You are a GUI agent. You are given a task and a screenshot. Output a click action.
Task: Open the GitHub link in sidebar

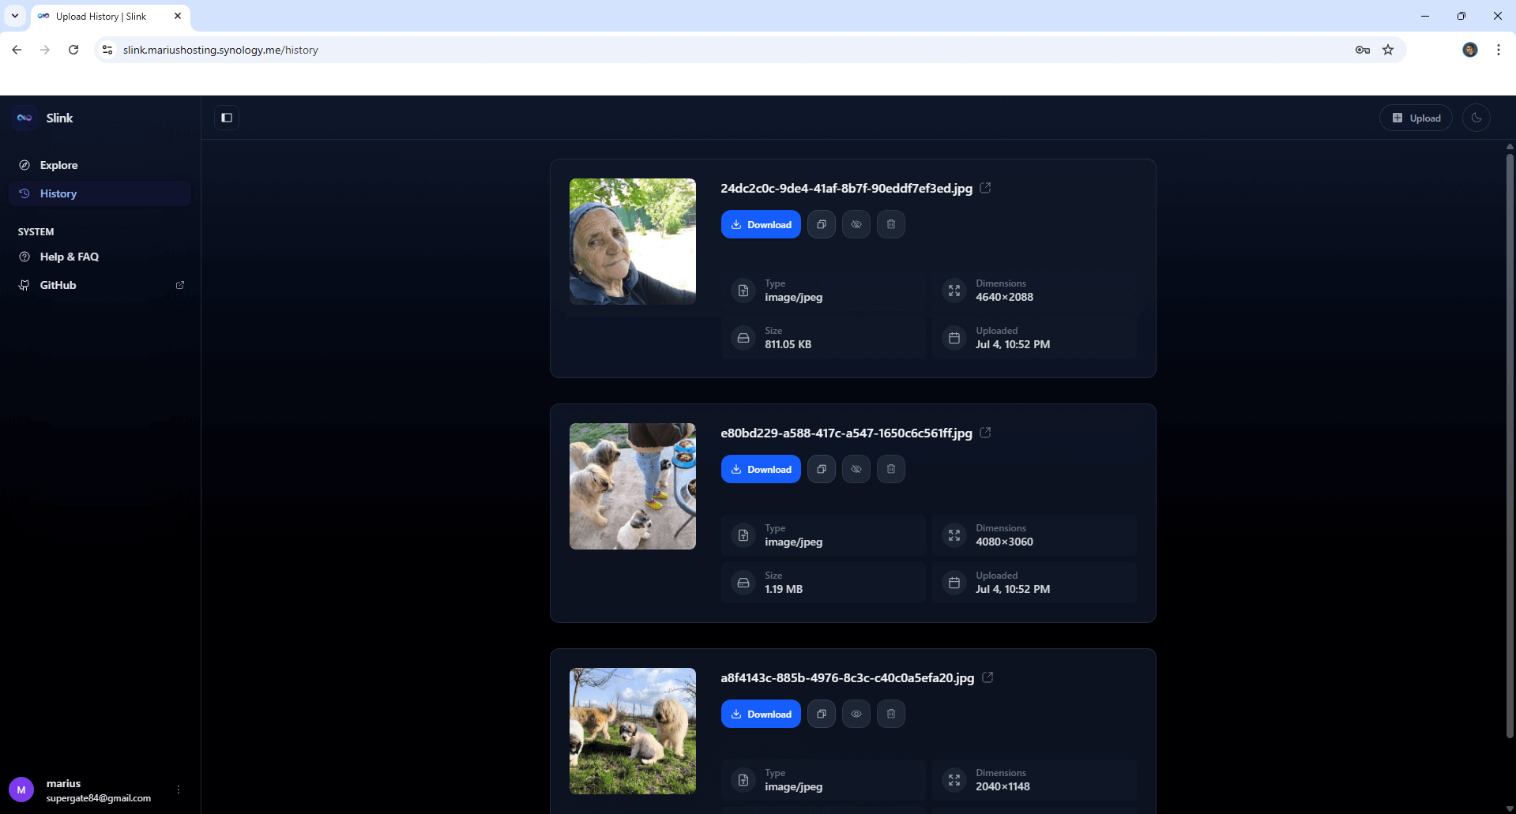pyautogui.click(x=100, y=285)
